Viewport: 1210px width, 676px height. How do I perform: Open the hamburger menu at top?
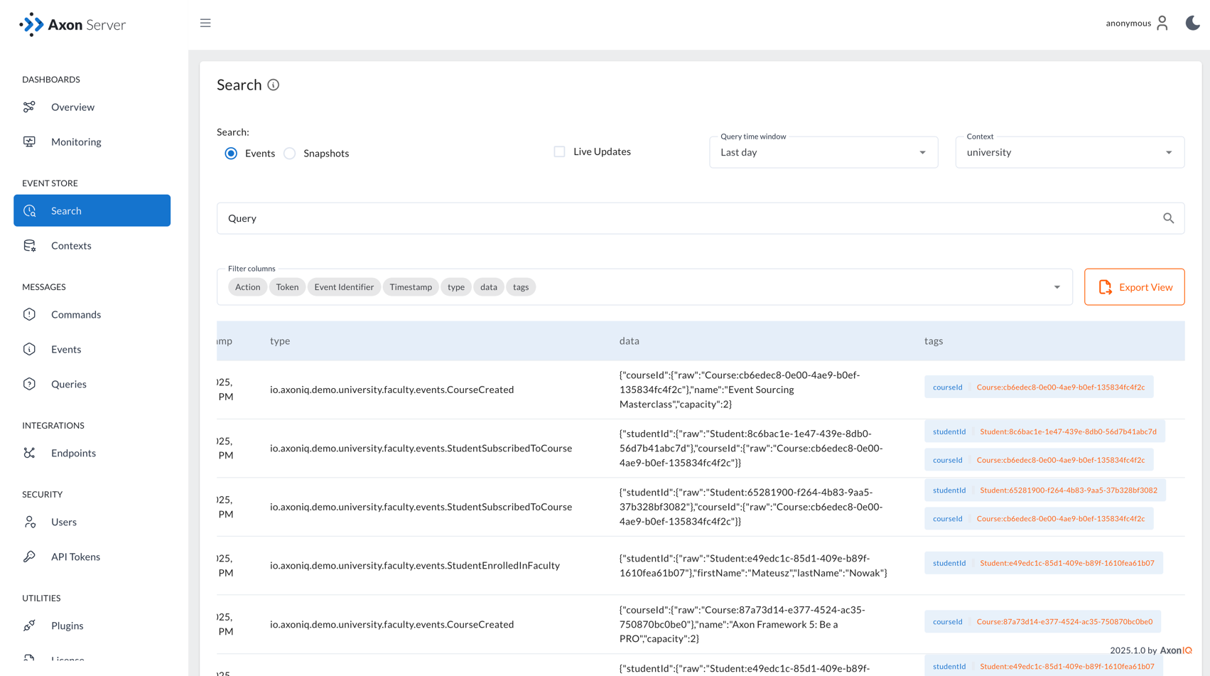tap(205, 23)
